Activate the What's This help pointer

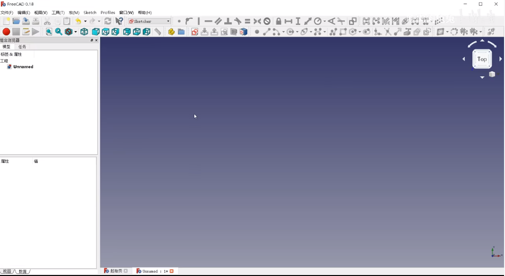click(119, 21)
